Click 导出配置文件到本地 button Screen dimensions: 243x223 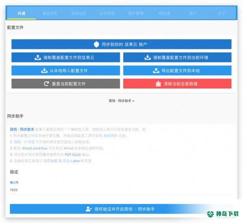coord(177,70)
